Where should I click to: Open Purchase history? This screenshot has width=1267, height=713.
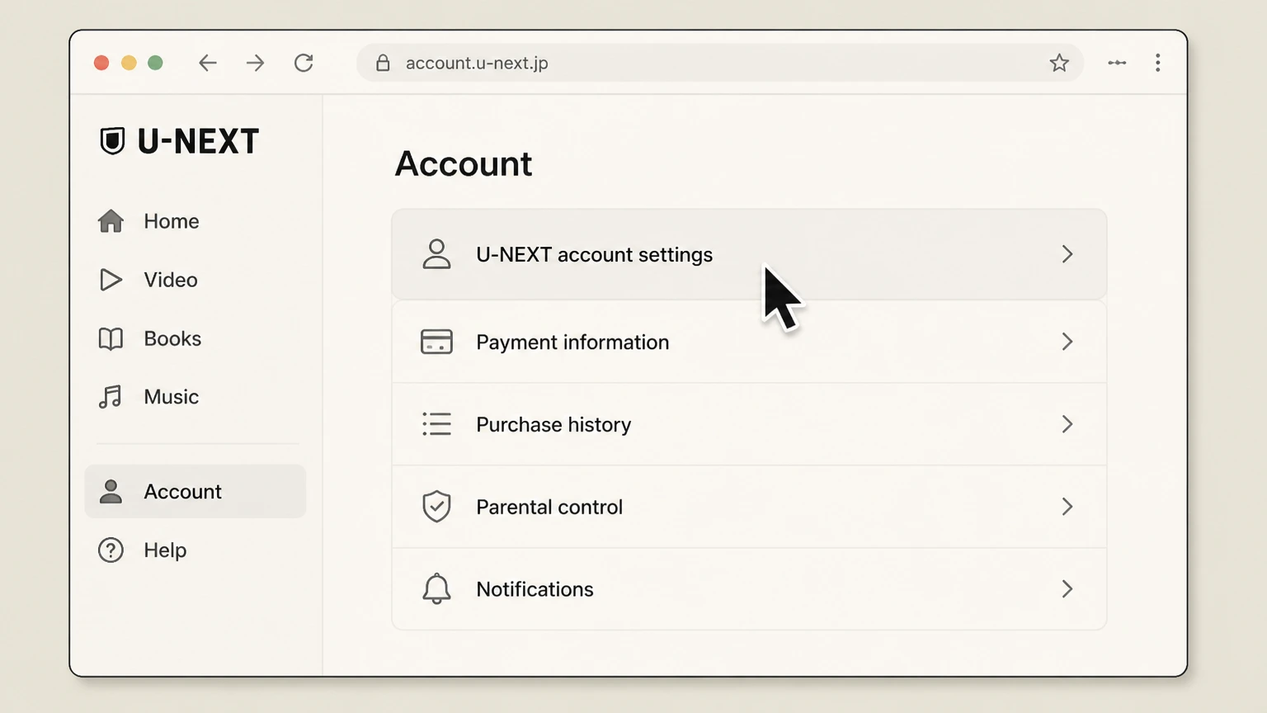[749, 424]
